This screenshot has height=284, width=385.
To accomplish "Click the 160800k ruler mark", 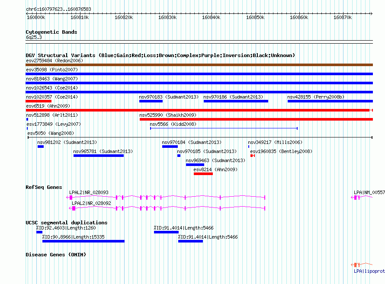I will tap(36, 17).
